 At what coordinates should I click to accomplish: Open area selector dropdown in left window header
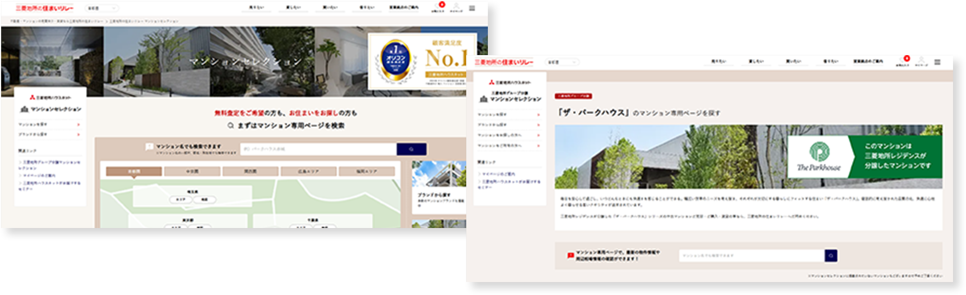point(102,8)
